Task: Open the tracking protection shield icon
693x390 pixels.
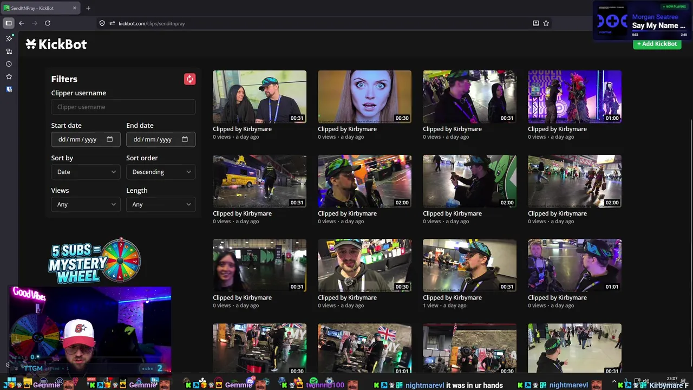Action: click(102, 23)
